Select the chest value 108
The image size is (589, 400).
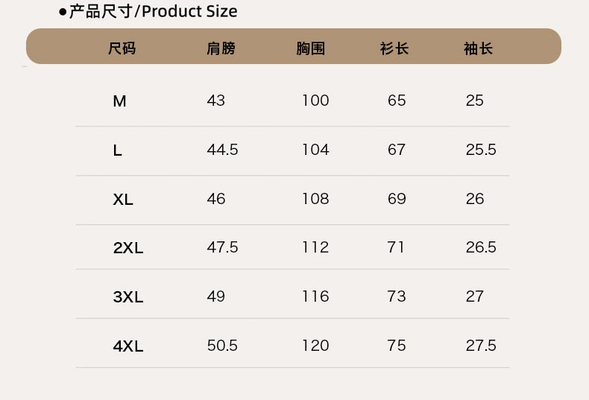click(x=315, y=199)
